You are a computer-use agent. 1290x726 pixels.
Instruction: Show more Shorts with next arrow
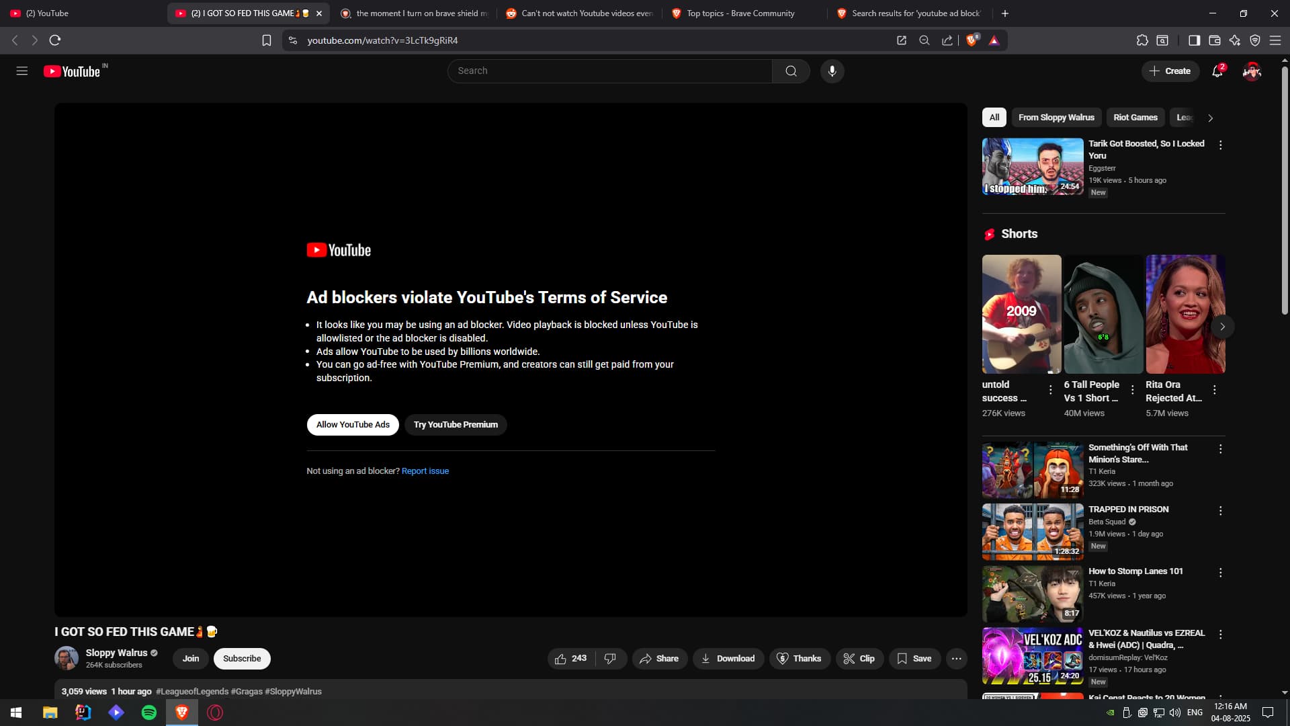click(x=1222, y=327)
